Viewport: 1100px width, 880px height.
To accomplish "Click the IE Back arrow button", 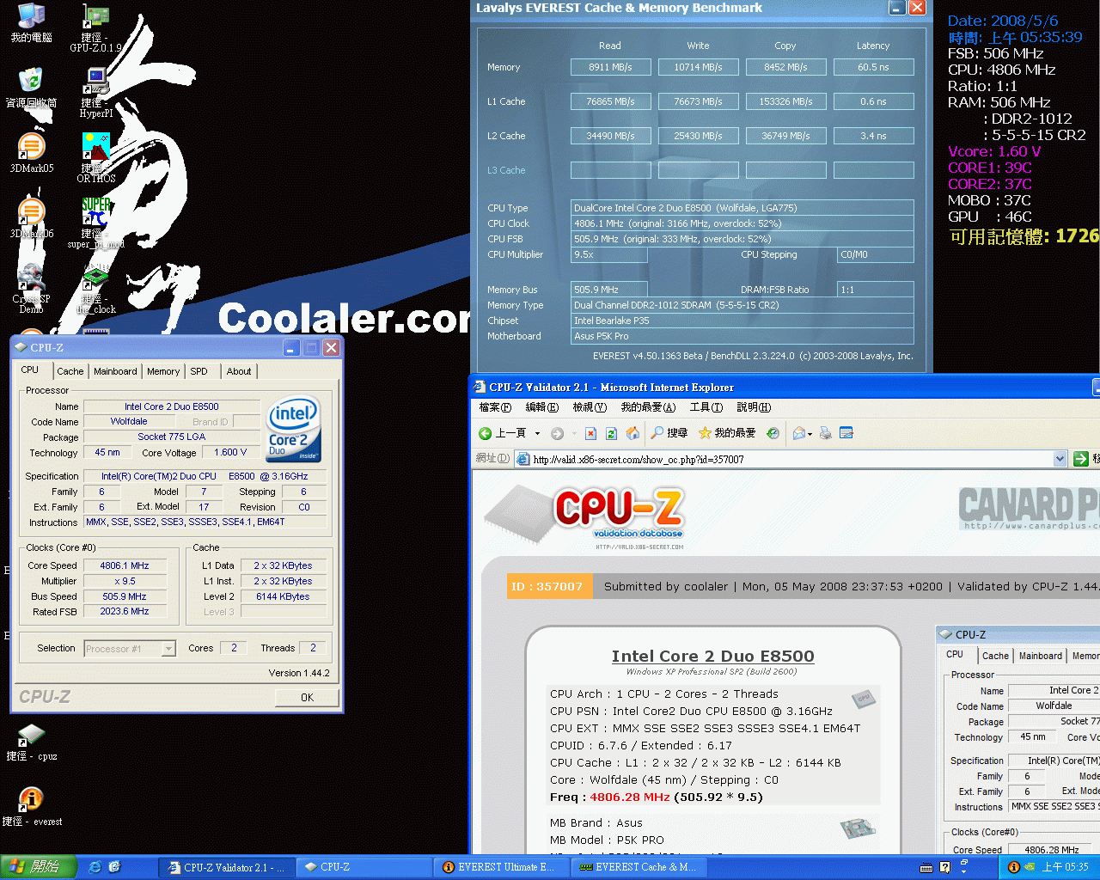I will point(504,433).
